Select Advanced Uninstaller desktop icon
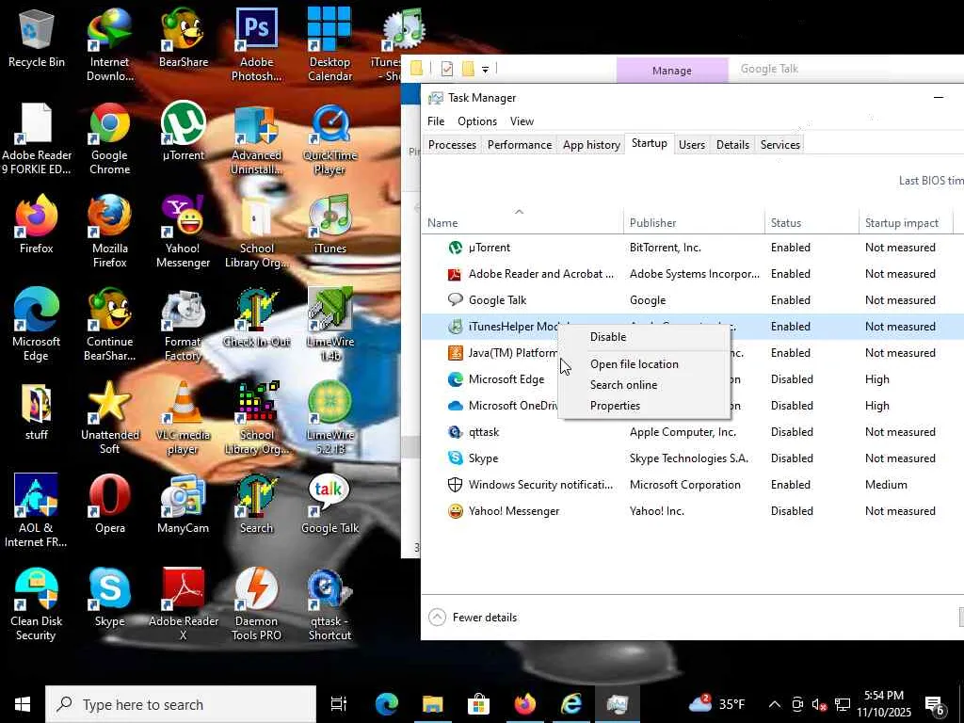Viewport: 964px width, 723px height. point(256,139)
